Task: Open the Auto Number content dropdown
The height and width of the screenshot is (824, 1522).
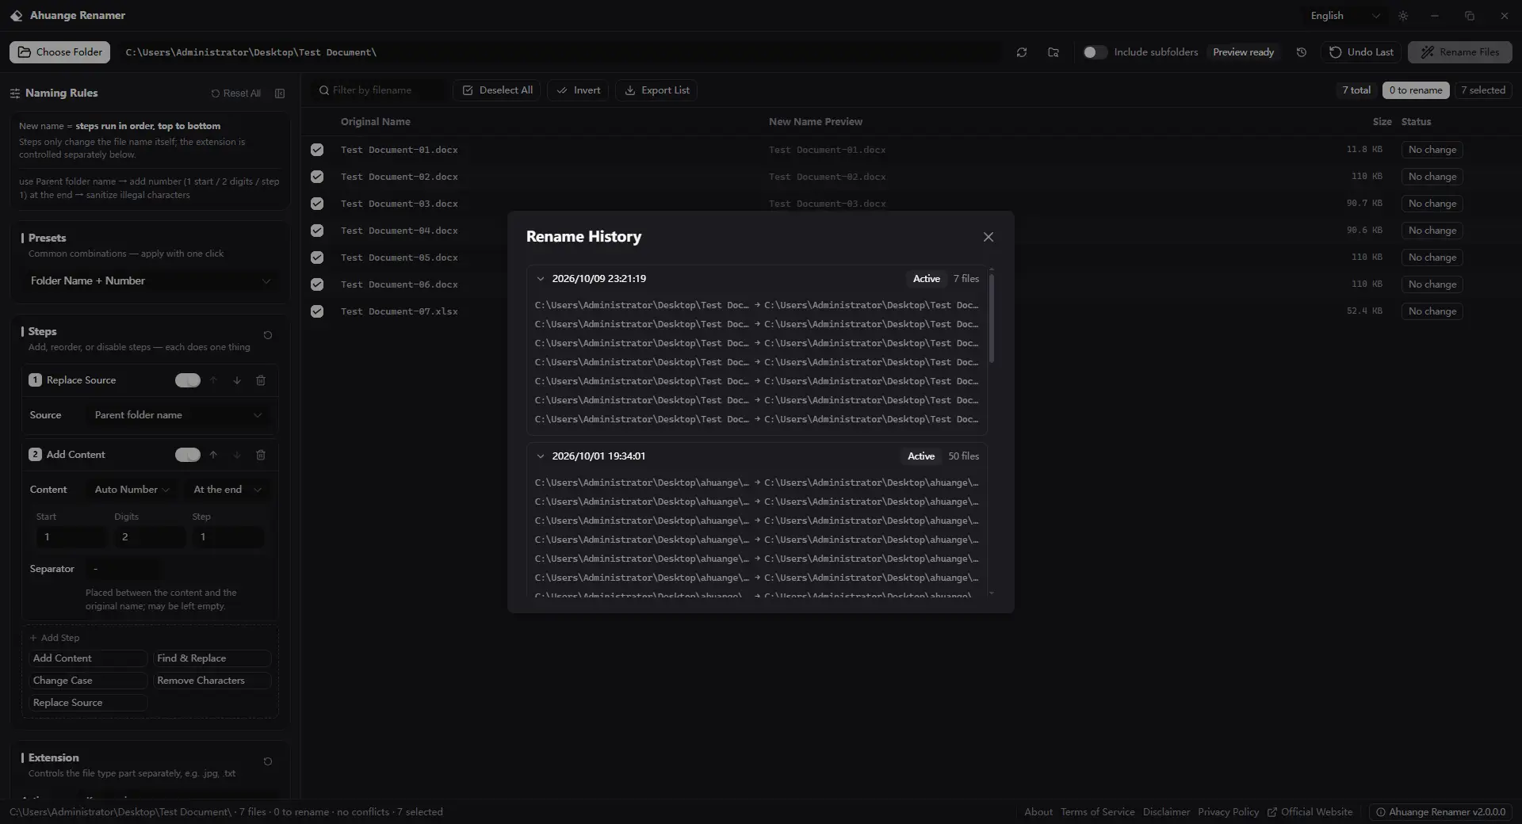Action: coord(132,490)
